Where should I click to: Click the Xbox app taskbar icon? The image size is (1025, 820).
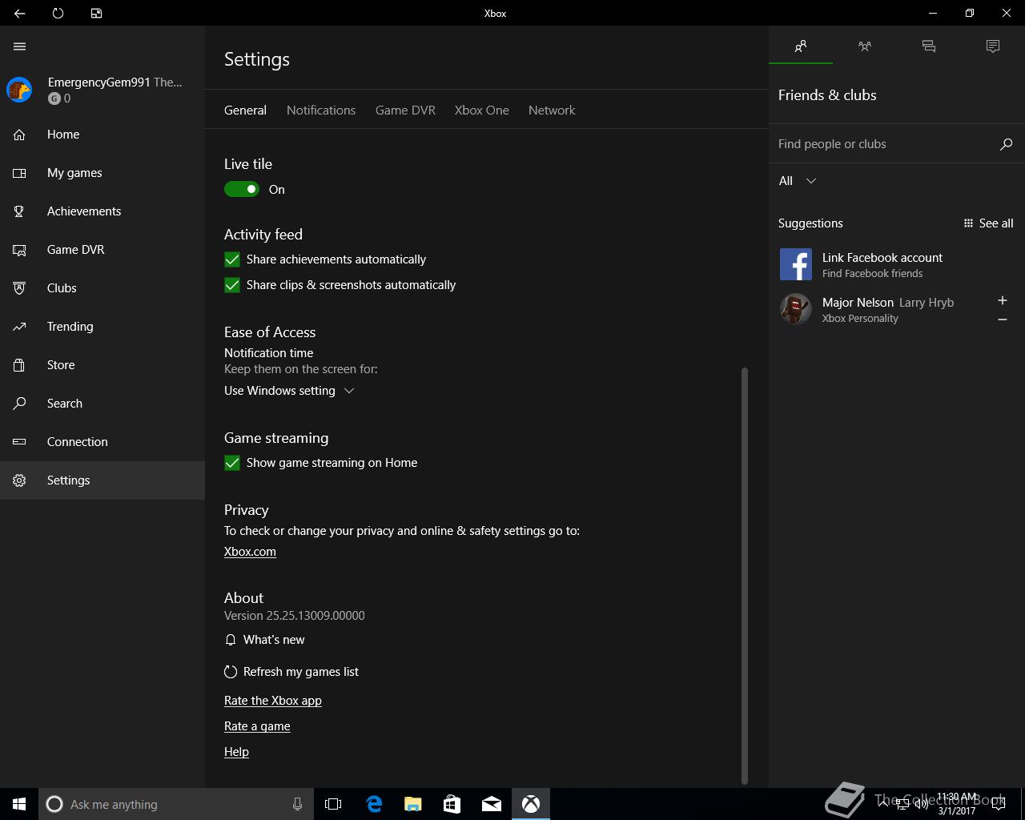click(x=531, y=804)
